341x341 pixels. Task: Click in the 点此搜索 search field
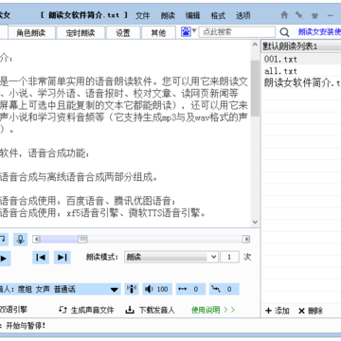[x=237, y=32]
